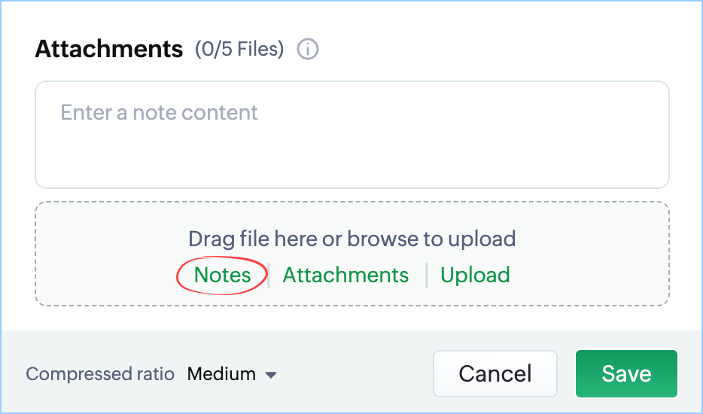The height and width of the screenshot is (414, 703).
Task: Click the Compressed ratio label
Action: [x=100, y=374]
